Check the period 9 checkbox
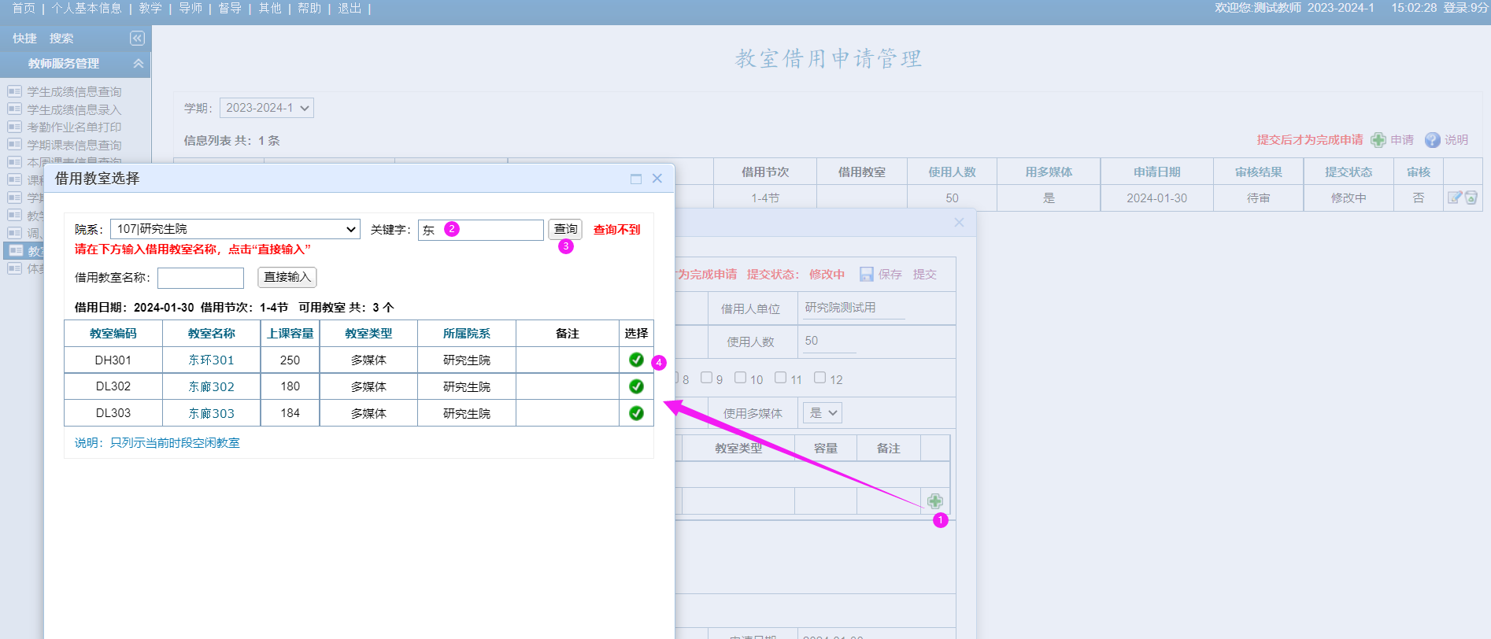This screenshot has width=1491, height=639. [706, 378]
